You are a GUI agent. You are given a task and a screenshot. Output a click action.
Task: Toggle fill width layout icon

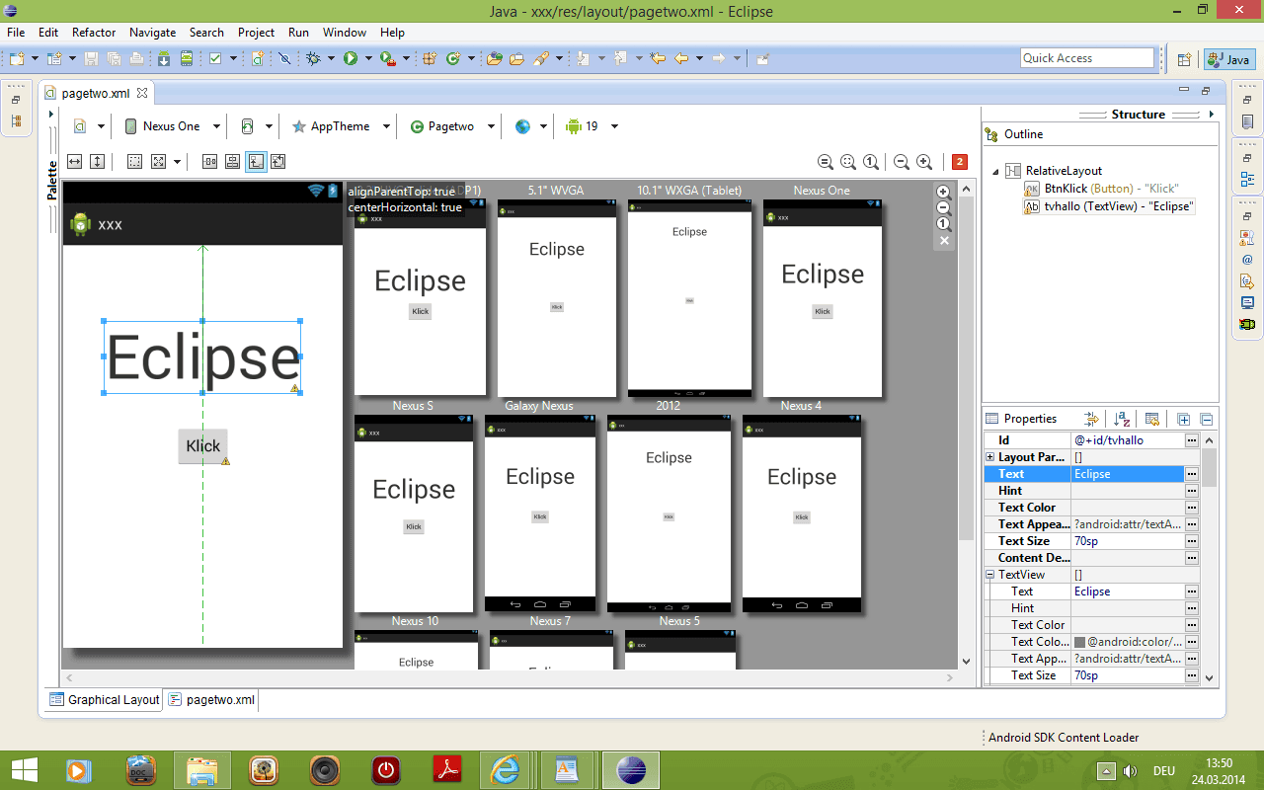(75, 162)
